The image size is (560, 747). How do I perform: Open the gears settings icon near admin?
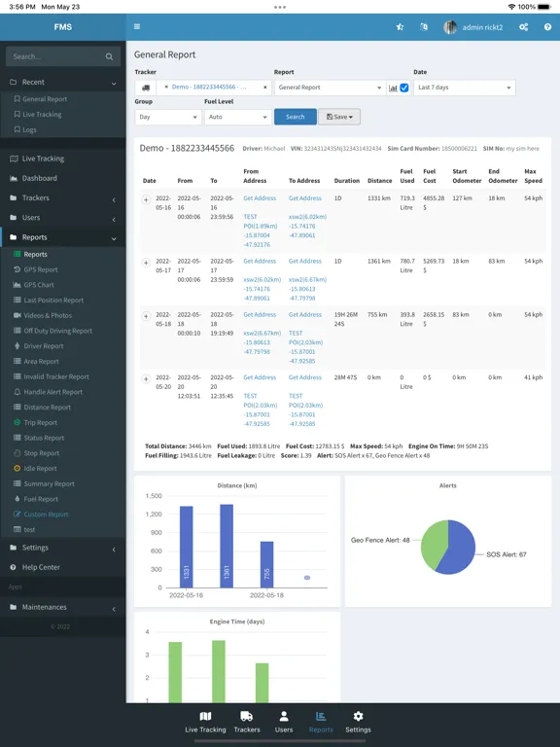[523, 27]
